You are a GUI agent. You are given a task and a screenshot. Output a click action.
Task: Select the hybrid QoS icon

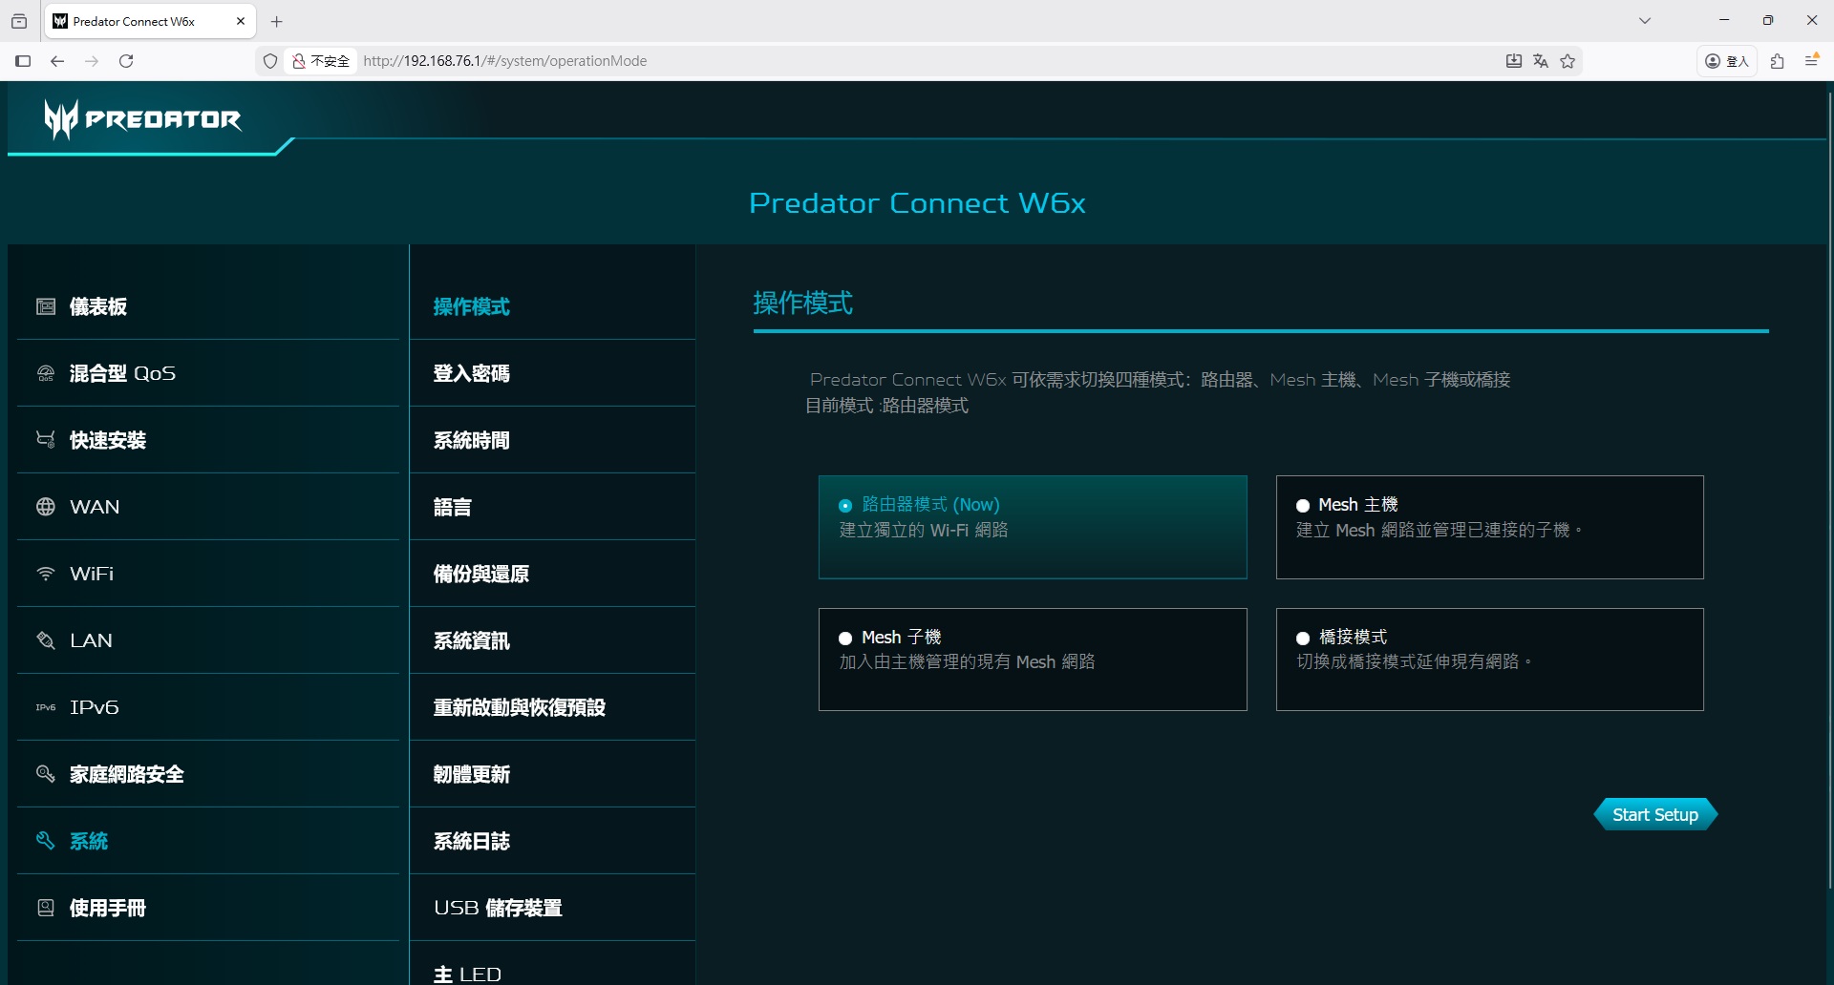pos(46,373)
